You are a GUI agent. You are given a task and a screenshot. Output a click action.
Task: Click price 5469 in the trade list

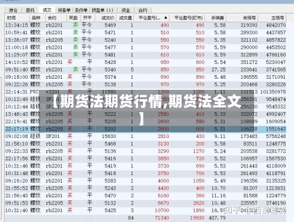110,25
